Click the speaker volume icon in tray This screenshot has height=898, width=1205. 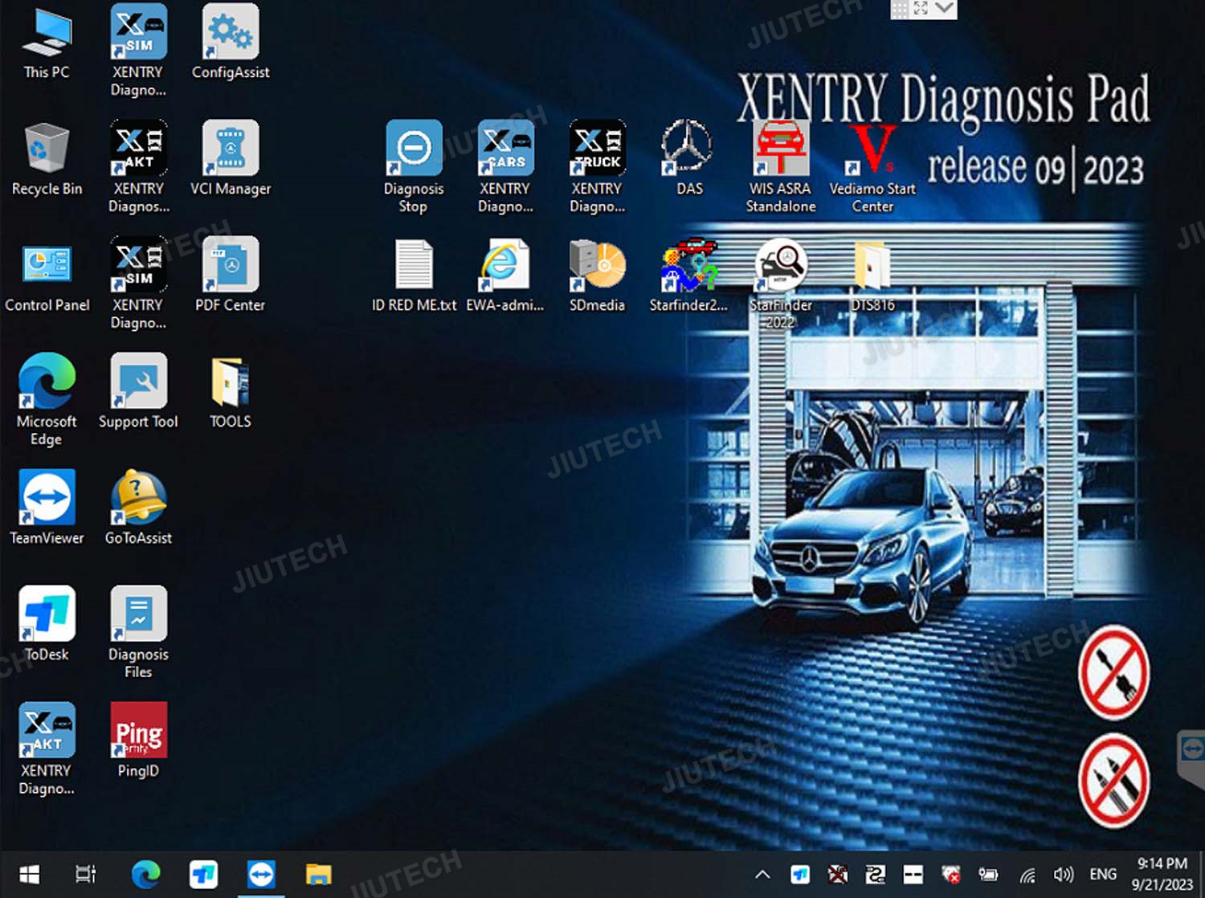pos(1064,875)
